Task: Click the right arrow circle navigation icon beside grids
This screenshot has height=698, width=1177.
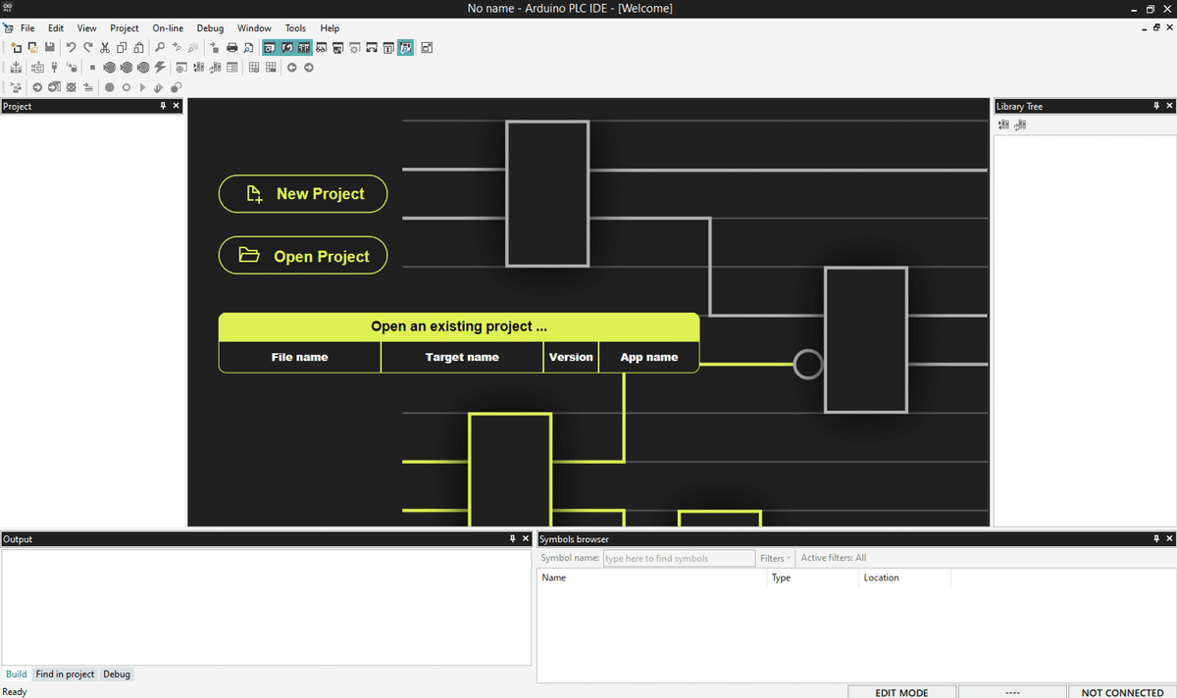Action: click(x=308, y=68)
